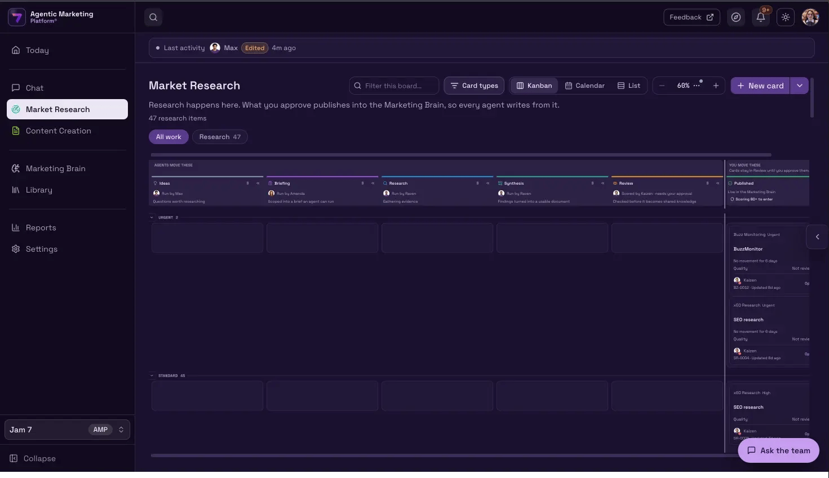Click the Ask the team button
Viewport: 829px width, 478px height.
778,450
